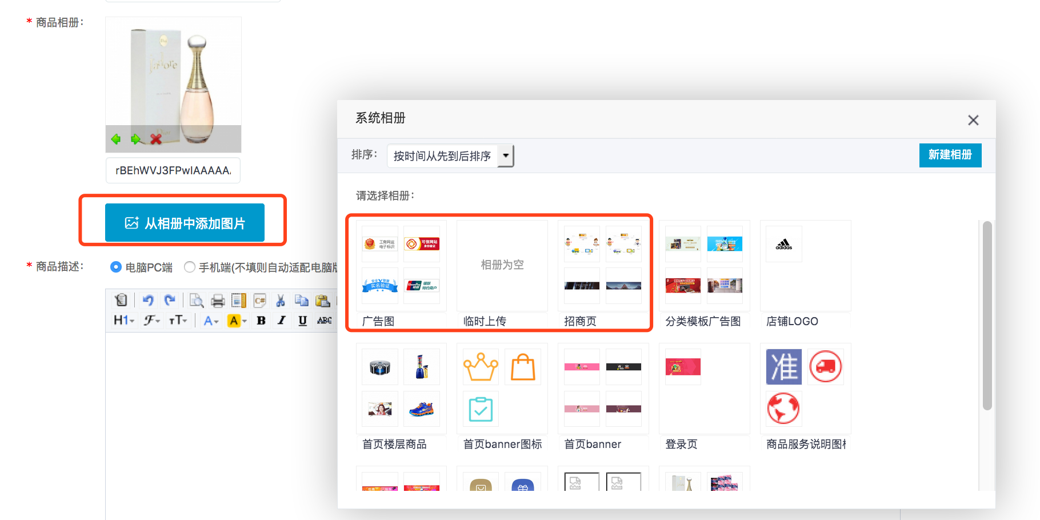The width and height of the screenshot is (1040, 520).
Task: Open the 登录页 album
Action: pos(704,388)
